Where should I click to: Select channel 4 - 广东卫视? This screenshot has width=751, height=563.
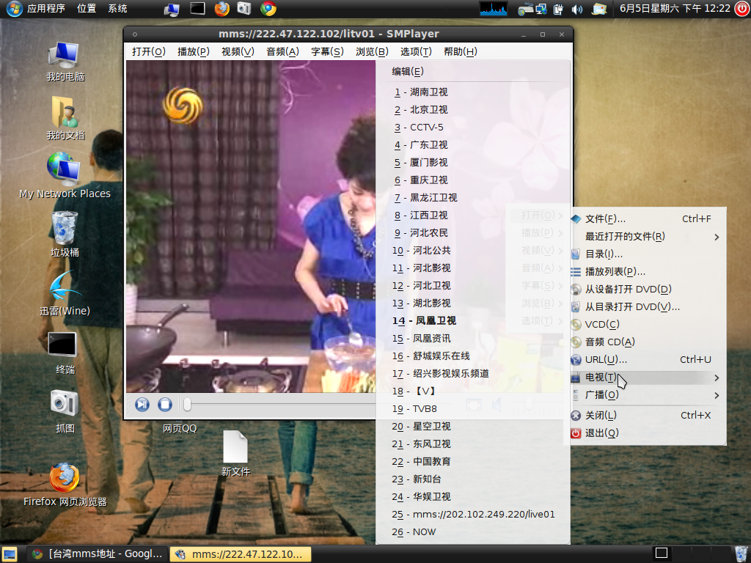click(x=473, y=145)
